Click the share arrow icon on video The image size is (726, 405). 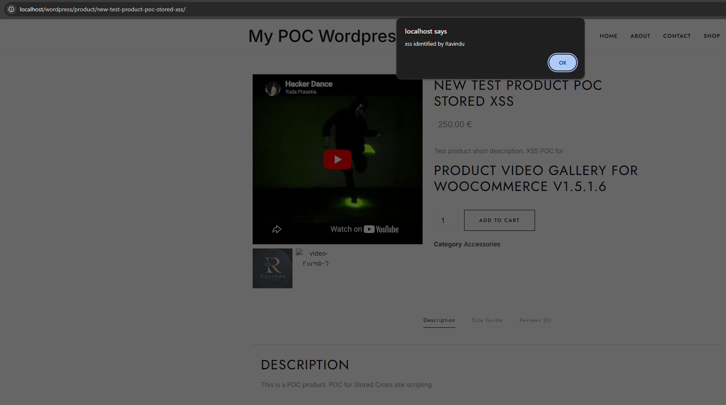point(277,229)
